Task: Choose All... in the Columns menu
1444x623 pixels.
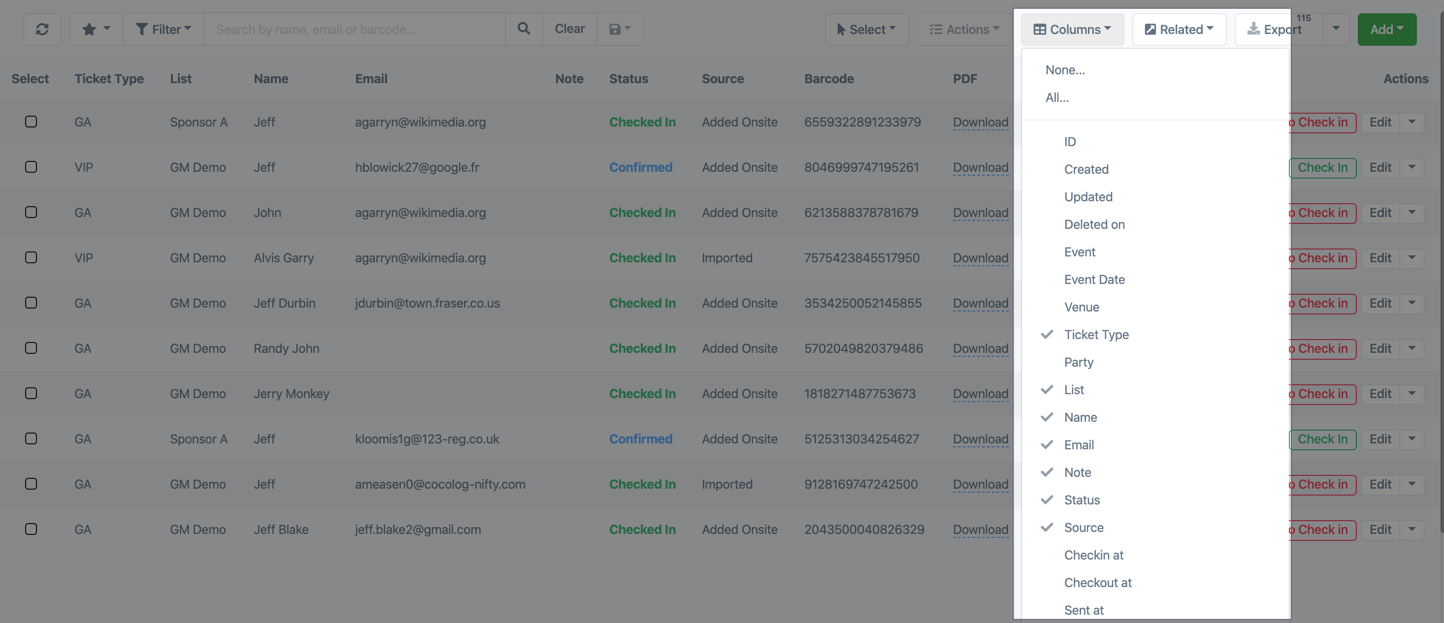Action: click(1156, 97)
